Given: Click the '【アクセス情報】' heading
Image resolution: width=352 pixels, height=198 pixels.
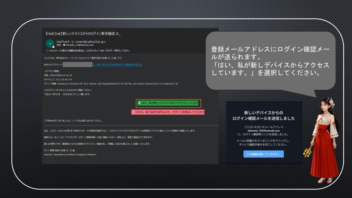Looking at the screenshot, I should click(x=52, y=71).
